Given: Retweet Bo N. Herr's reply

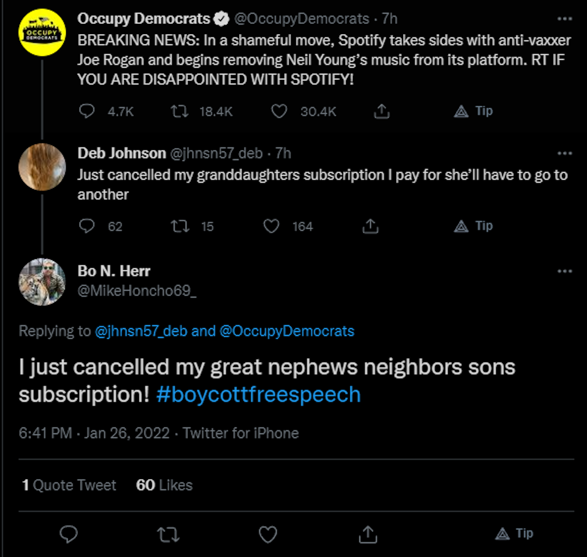Looking at the screenshot, I should [168, 534].
